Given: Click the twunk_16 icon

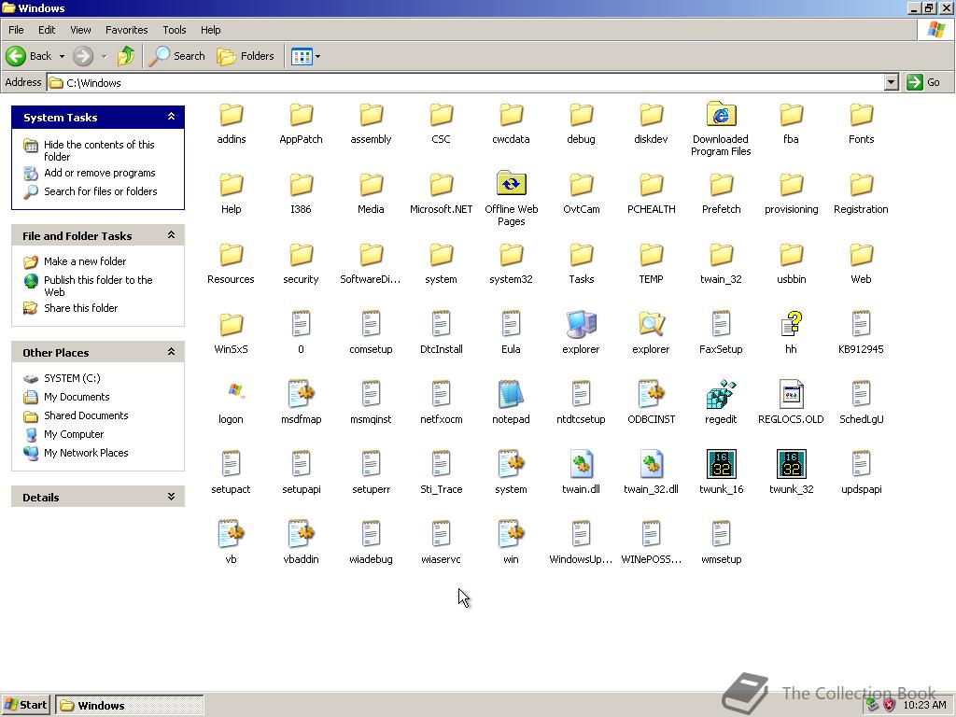Looking at the screenshot, I should (722, 464).
